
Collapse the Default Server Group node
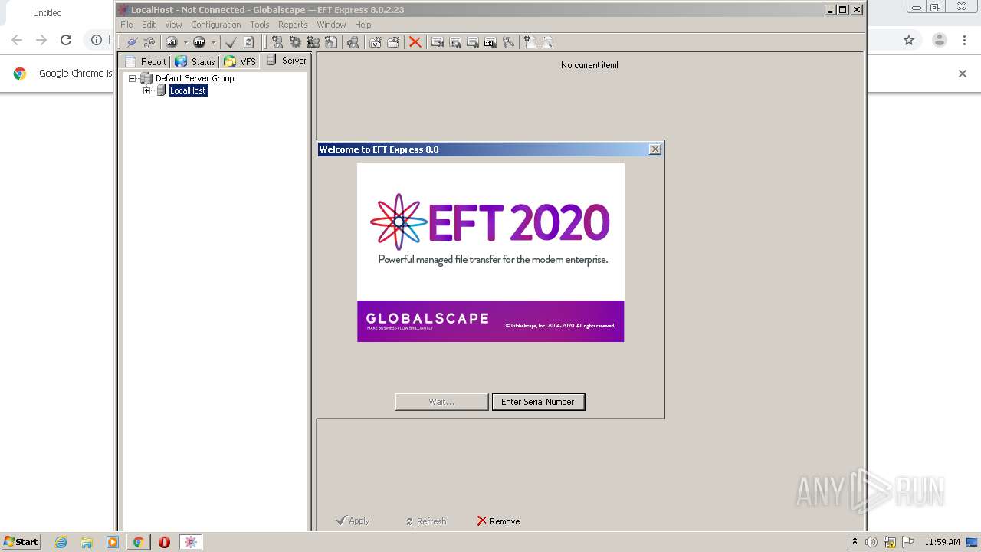click(132, 78)
